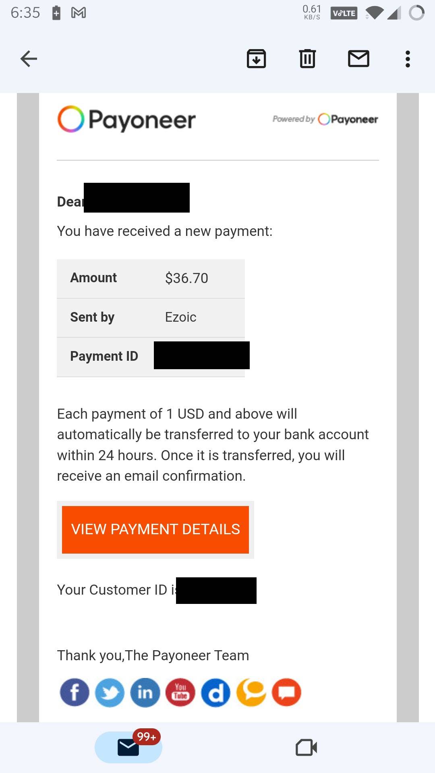
Task: Open Payoneer's Facebook page icon
Action: 75,692
